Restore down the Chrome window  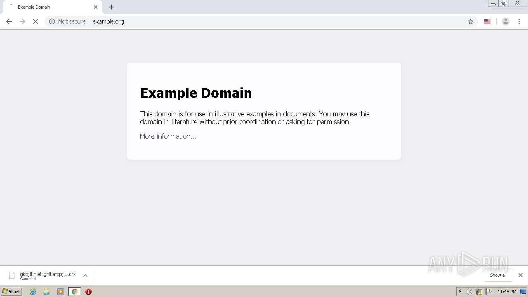click(504, 4)
